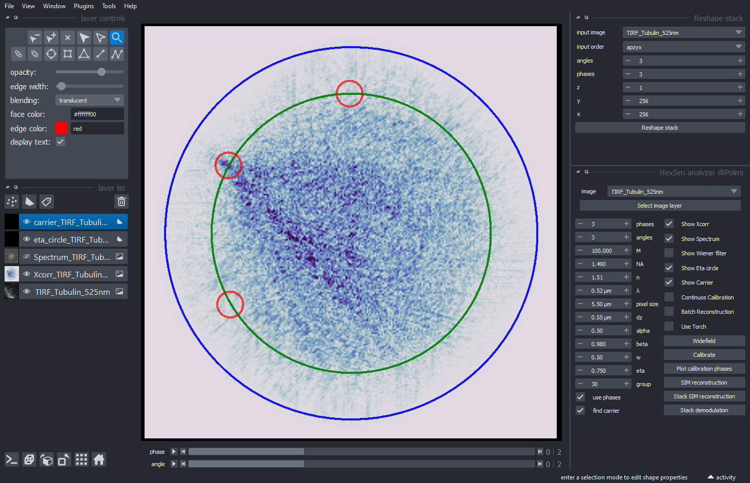Enable the Show Wiener filter checkbox
Image resolution: width=750 pixels, height=483 pixels.
[669, 253]
